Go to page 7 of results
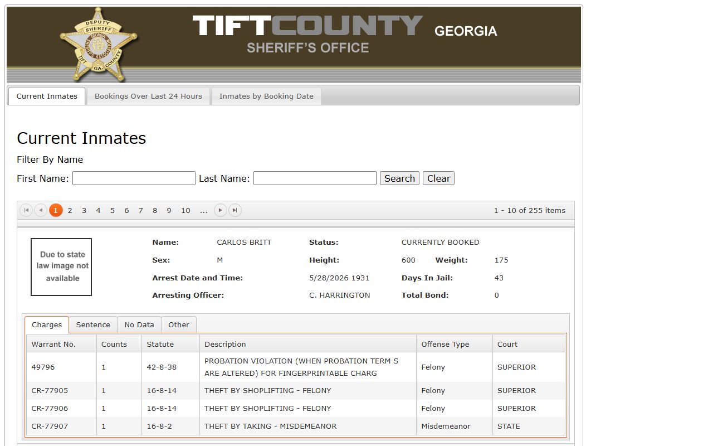 click(x=140, y=210)
